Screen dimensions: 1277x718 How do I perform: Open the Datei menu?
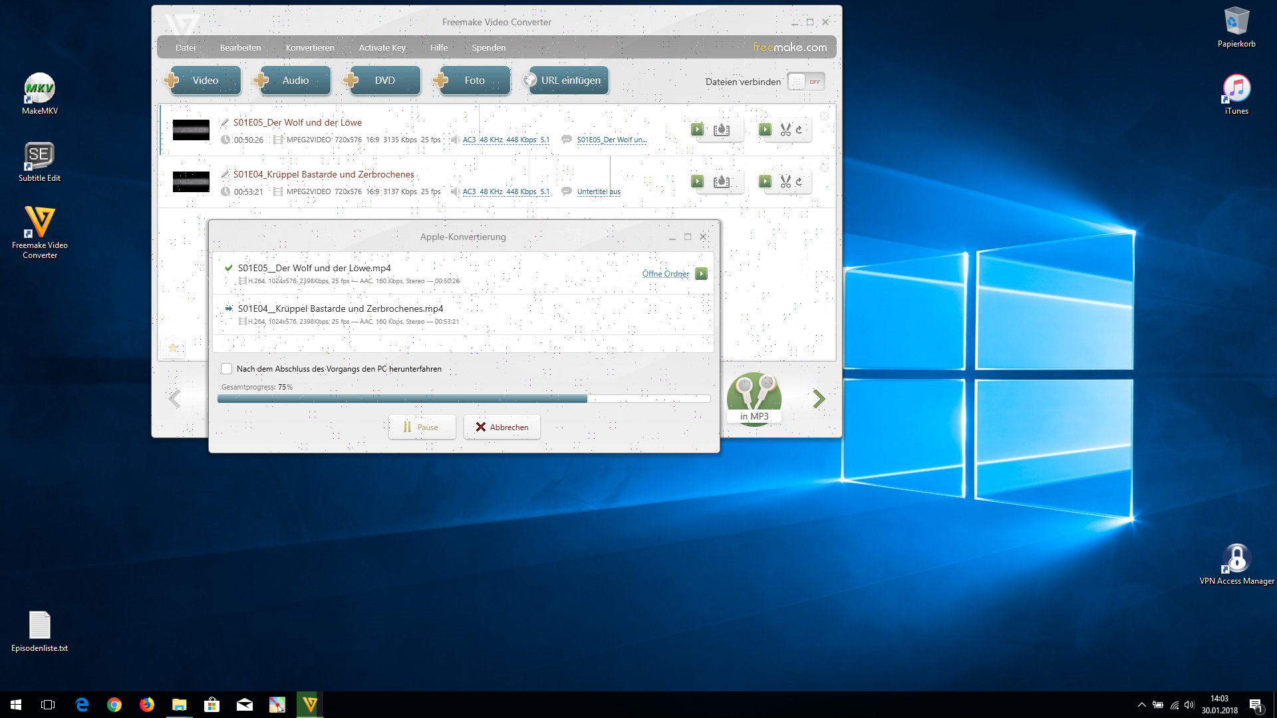(186, 48)
